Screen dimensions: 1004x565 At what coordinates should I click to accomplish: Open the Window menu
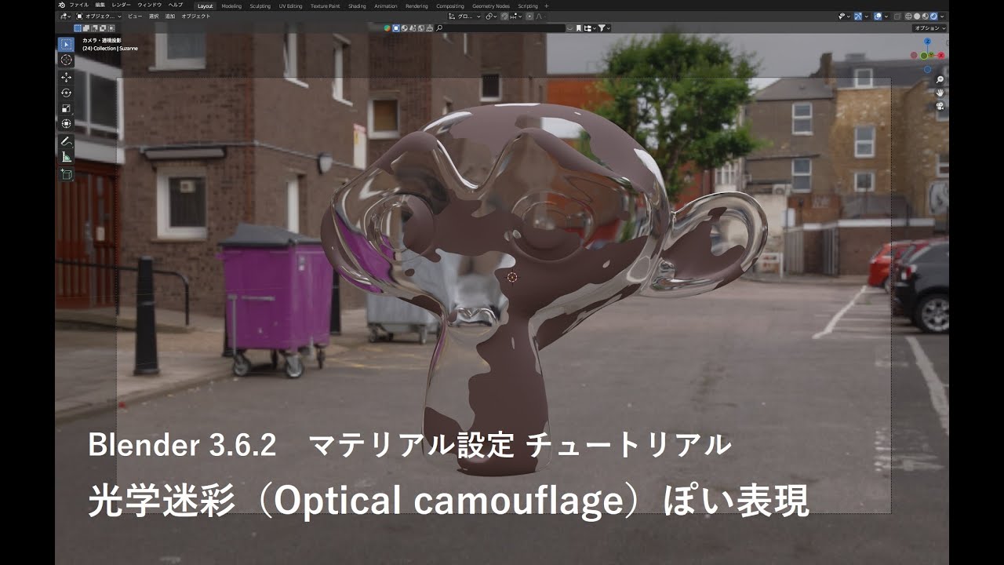(149, 5)
